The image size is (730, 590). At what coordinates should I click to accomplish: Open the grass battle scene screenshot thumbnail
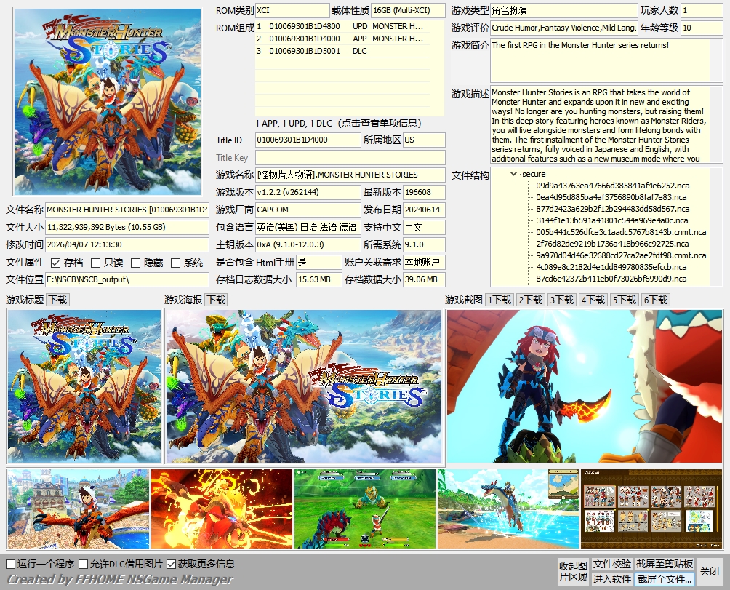click(365, 509)
